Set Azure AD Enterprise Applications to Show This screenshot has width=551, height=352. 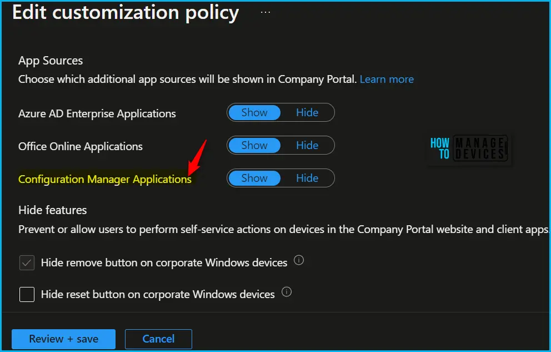tap(254, 112)
